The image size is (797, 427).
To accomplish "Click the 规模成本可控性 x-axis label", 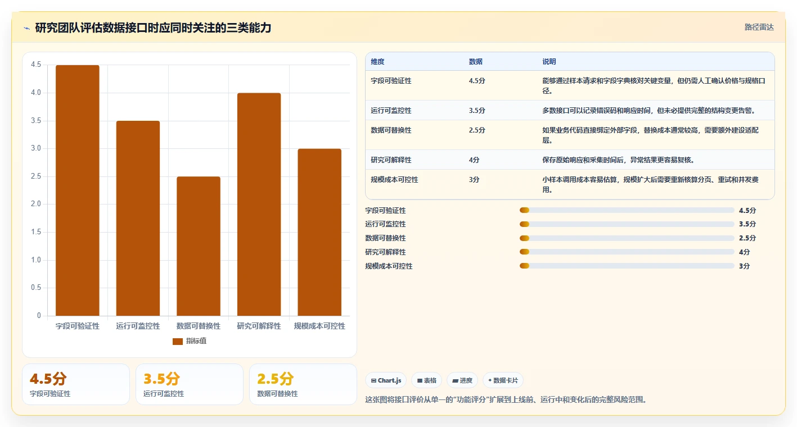I will tap(319, 326).
